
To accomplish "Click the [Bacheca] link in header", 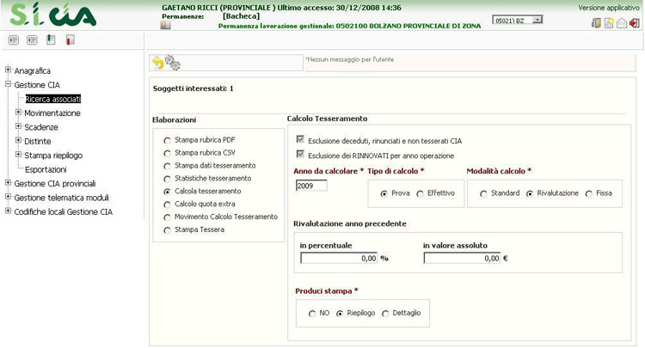I will [241, 16].
